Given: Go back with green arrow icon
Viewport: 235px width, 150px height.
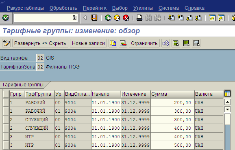Looking at the screenshot, I should click(108, 18).
